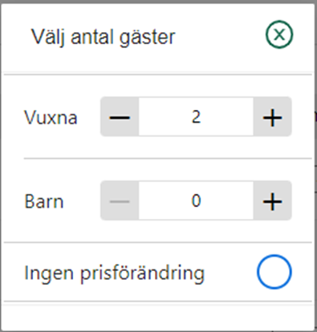Viewport: 317px width, 332px height.
Task: Click the Barn label
Action: [44, 201]
